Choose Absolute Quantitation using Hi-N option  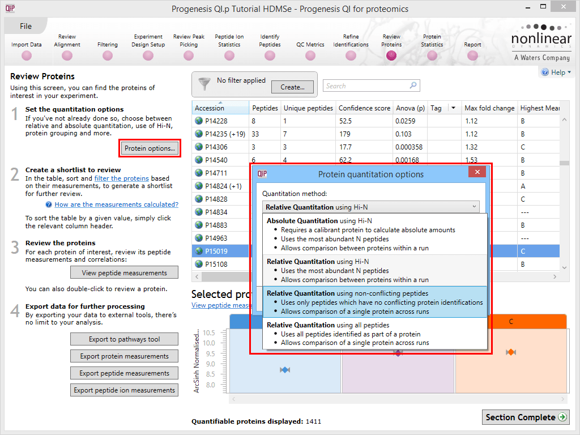point(375,234)
